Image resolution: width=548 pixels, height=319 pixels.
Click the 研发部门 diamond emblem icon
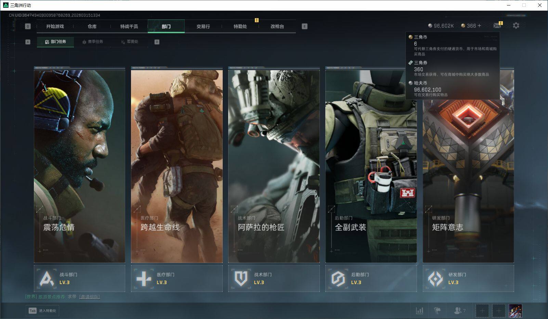435,279
